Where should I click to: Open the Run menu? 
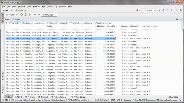click(44, 7)
